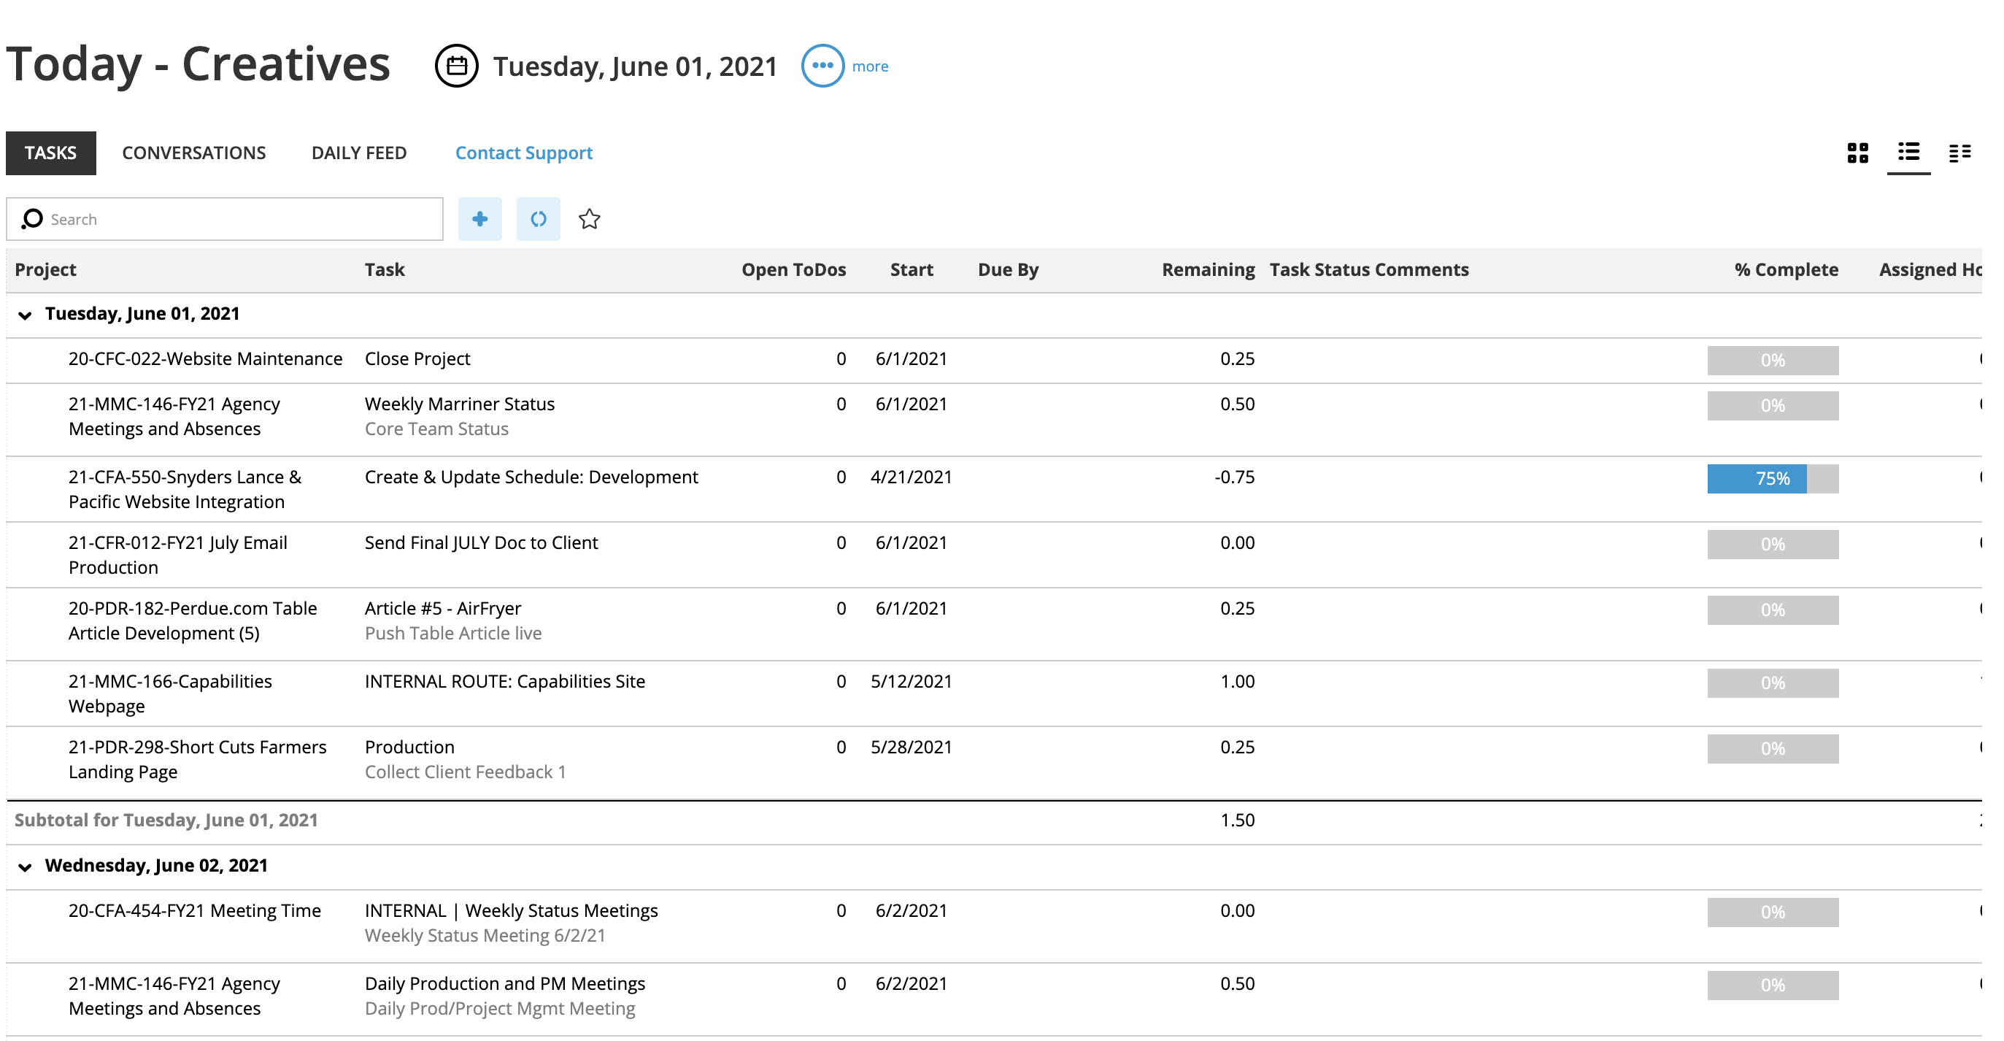The image size is (2004, 1041).
Task: Open the calendar date picker icon
Action: 456,66
